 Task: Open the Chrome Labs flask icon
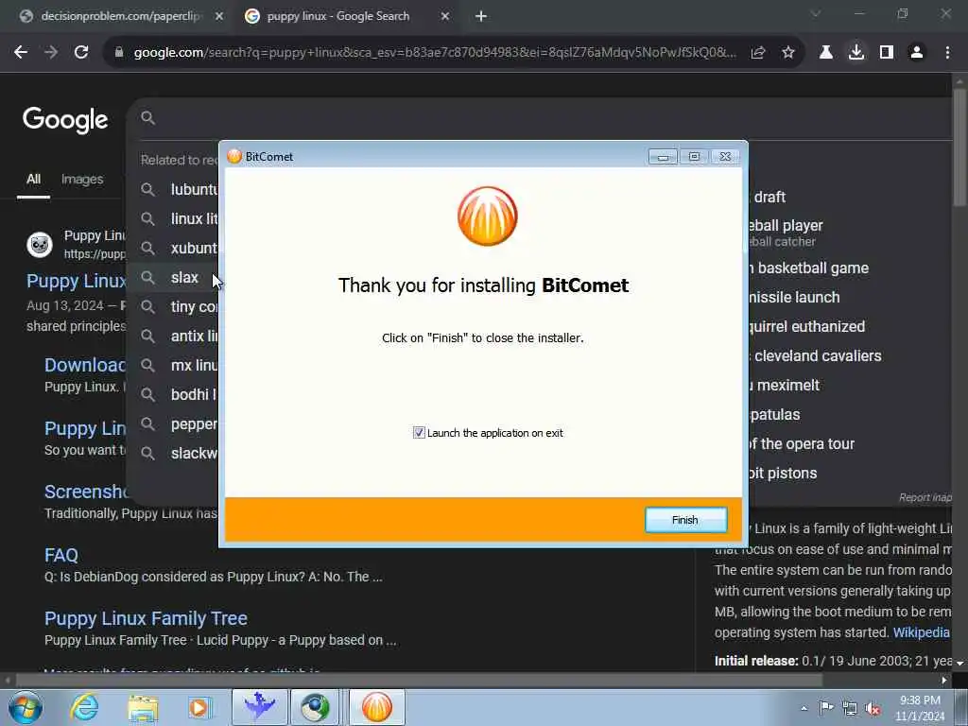pos(825,53)
